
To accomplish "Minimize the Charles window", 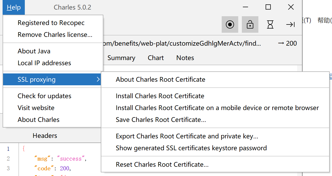I will (x=245, y=7).
